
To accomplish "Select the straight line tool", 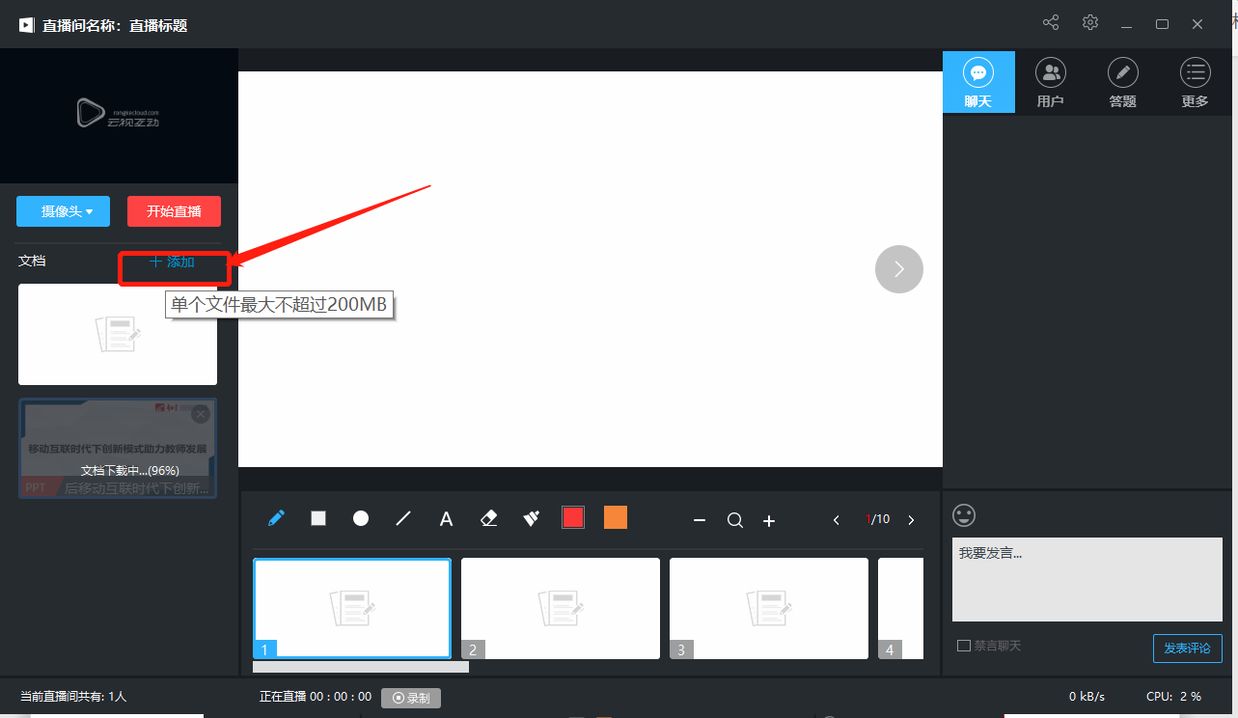I will pos(403,518).
